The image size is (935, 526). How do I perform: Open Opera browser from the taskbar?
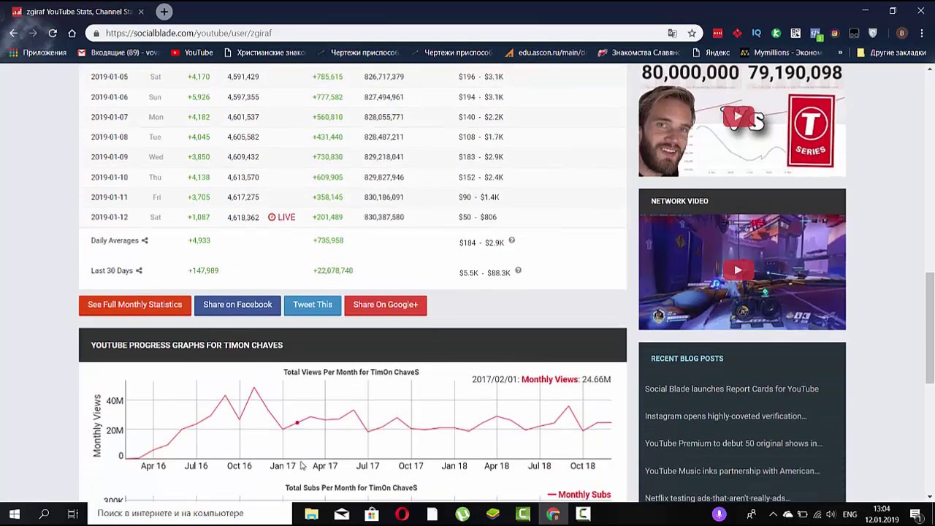(x=402, y=514)
